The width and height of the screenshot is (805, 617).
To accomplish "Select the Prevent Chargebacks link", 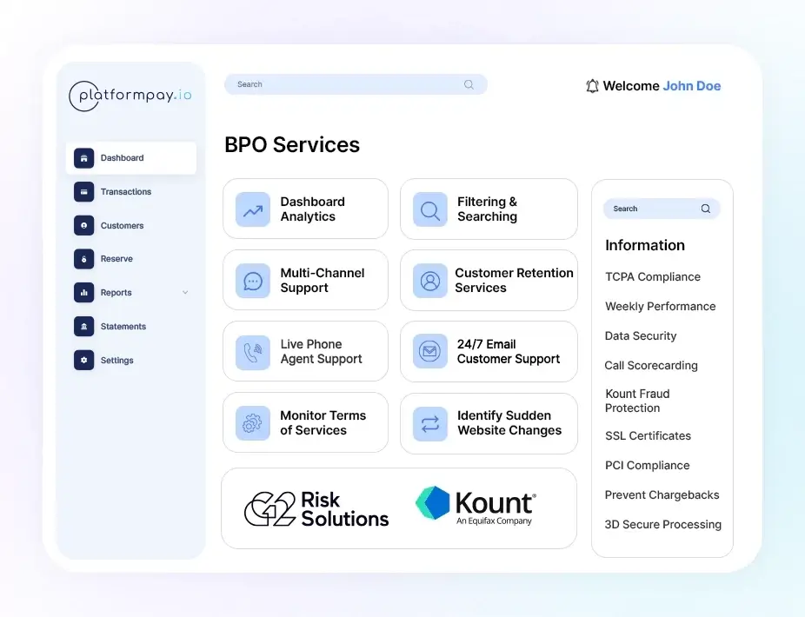I will tap(662, 495).
